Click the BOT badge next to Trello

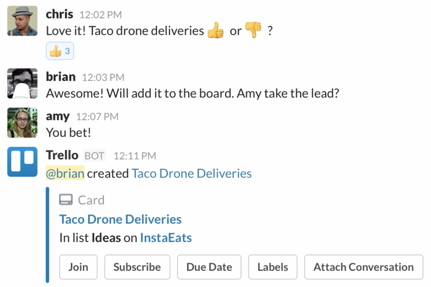pos(94,155)
